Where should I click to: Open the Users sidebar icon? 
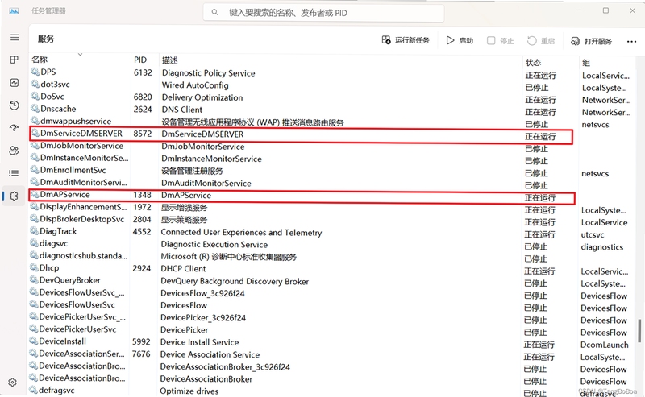tap(15, 151)
